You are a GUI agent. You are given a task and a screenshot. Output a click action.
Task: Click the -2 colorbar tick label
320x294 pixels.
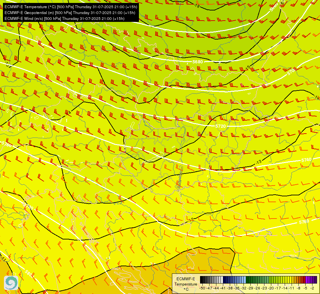pyautogui.click(x=312, y=288)
